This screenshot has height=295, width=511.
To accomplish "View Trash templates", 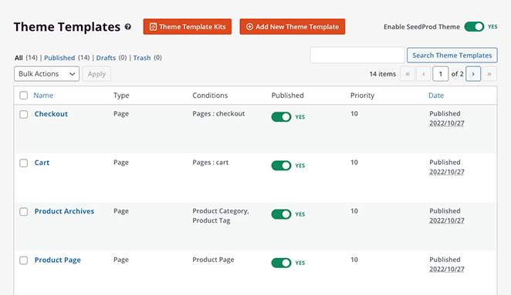I will coord(142,58).
